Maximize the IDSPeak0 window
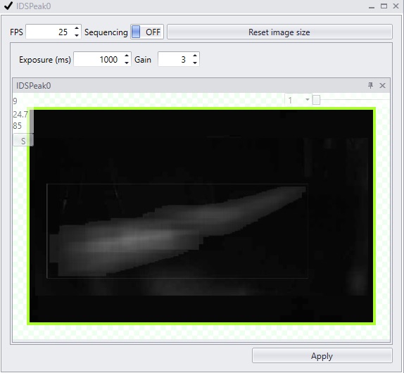 point(384,6)
